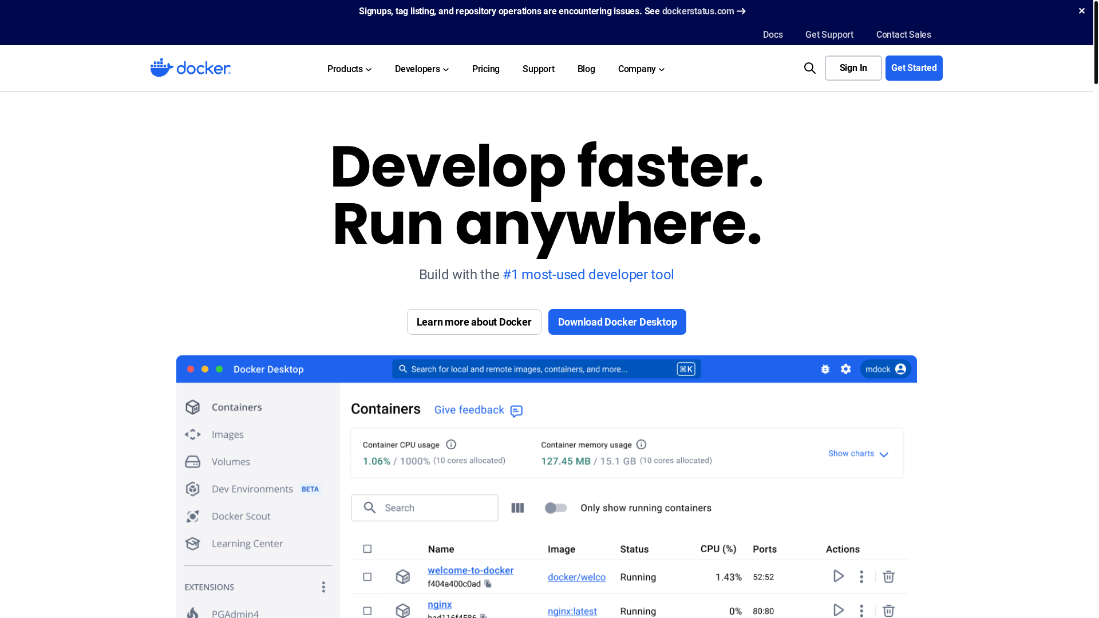Click memory usage info icon
This screenshot has height=618, width=1099.
[641, 445]
